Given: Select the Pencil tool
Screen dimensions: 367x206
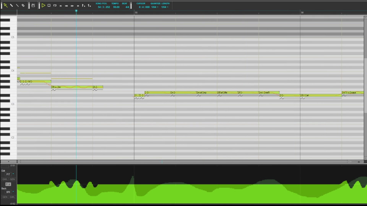Looking at the screenshot, I should [11, 5].
